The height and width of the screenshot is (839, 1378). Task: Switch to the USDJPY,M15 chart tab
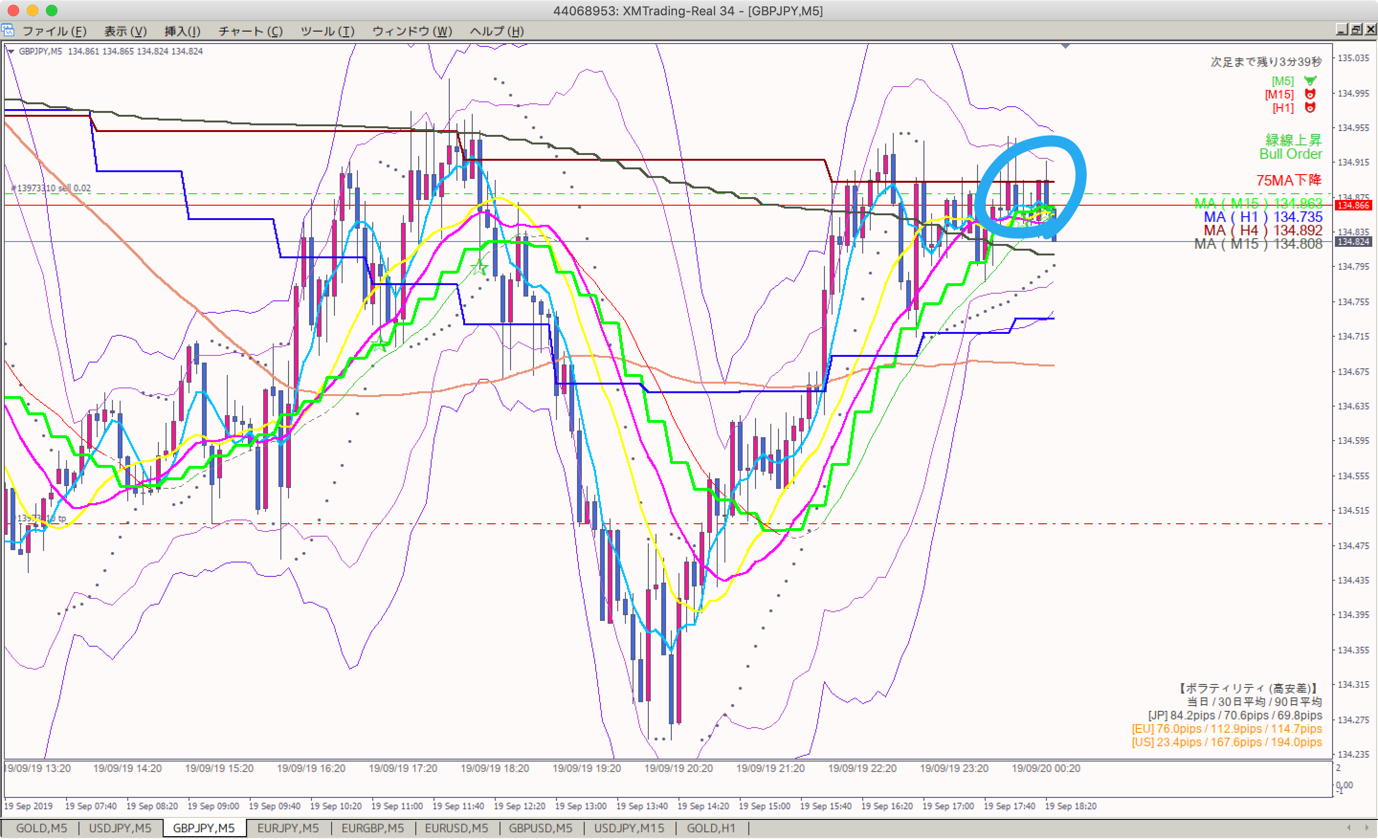click(629, 828)
